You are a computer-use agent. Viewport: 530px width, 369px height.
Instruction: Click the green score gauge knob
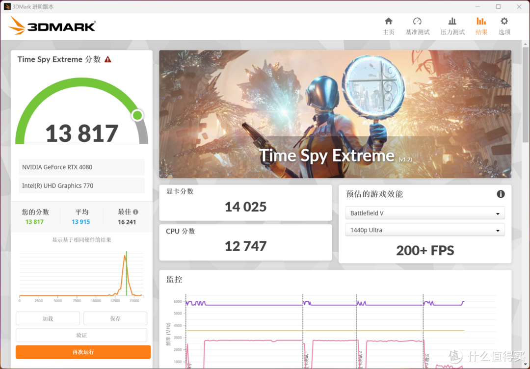[137, 116]
